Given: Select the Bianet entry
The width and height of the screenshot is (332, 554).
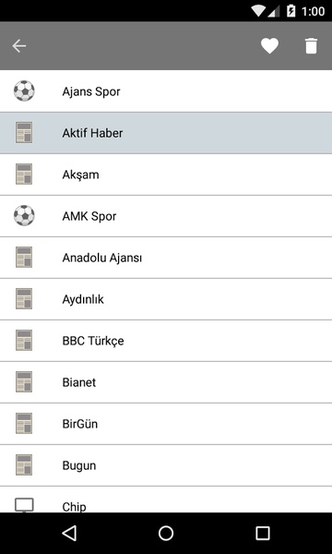Looking at the screenshot, I should [166, 382].
